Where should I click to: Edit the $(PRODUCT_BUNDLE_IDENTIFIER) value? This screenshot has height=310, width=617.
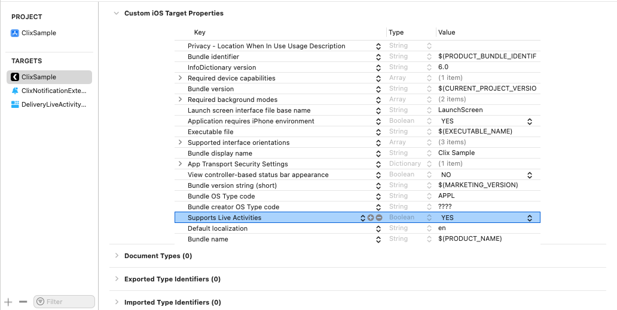(x=487, y=57)
